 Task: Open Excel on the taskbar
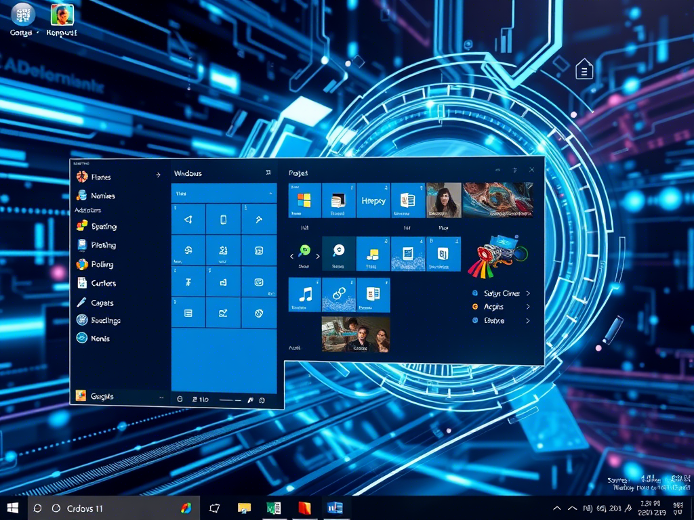pos(274,508)
